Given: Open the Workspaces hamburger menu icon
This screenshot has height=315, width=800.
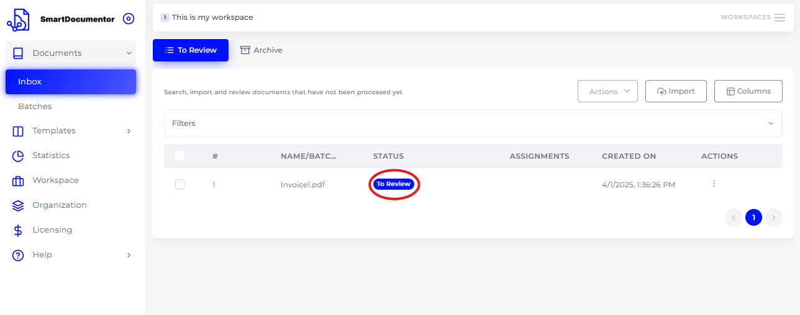Looking at the screenshot, I should tap(780, 17).
